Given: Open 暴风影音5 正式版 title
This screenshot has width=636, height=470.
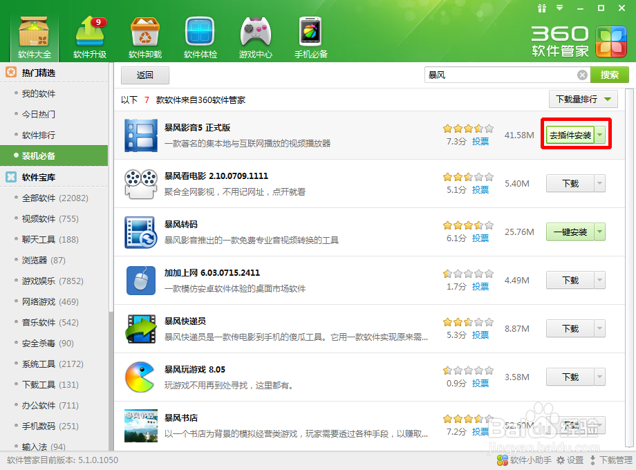Looking at the screenshot, I should coord(197,128).
